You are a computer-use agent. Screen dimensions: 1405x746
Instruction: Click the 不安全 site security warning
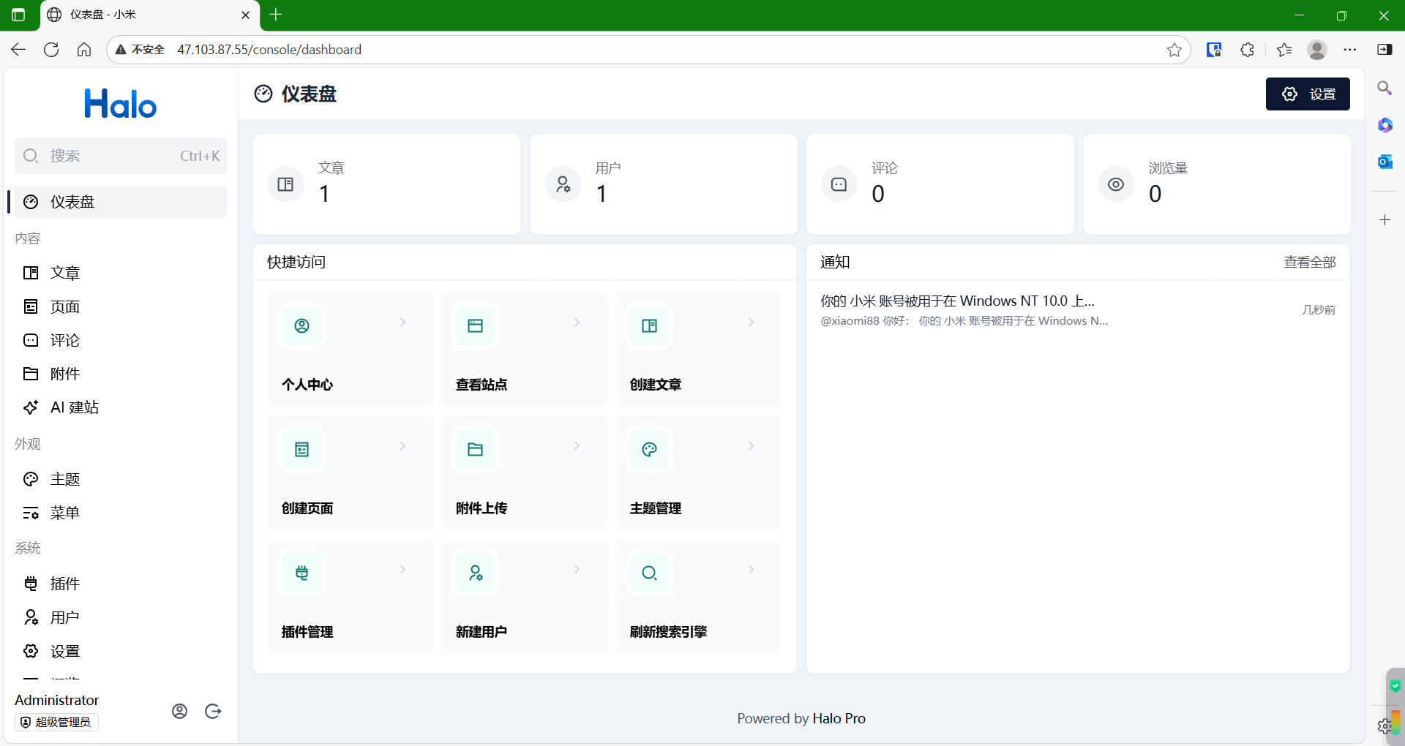[x=140, y=50]
